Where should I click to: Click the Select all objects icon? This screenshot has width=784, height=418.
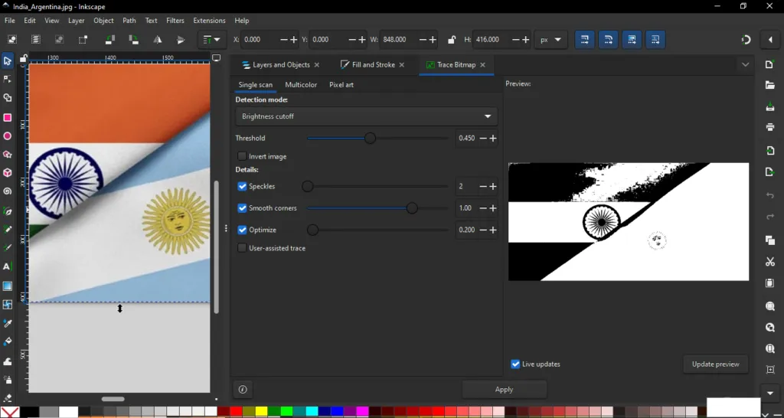coord(12,40)
